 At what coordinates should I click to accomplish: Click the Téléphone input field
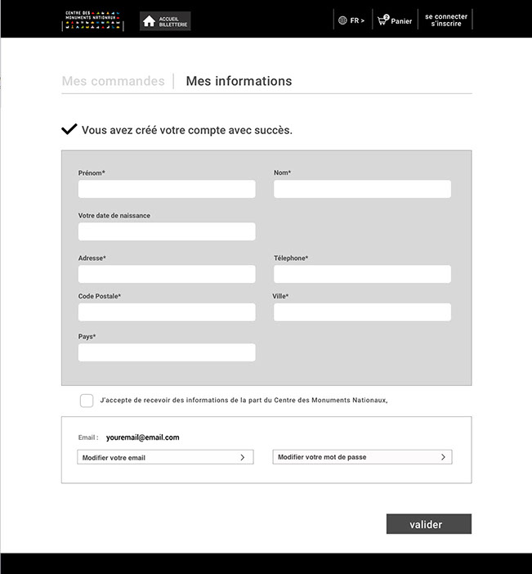(362, 274)
